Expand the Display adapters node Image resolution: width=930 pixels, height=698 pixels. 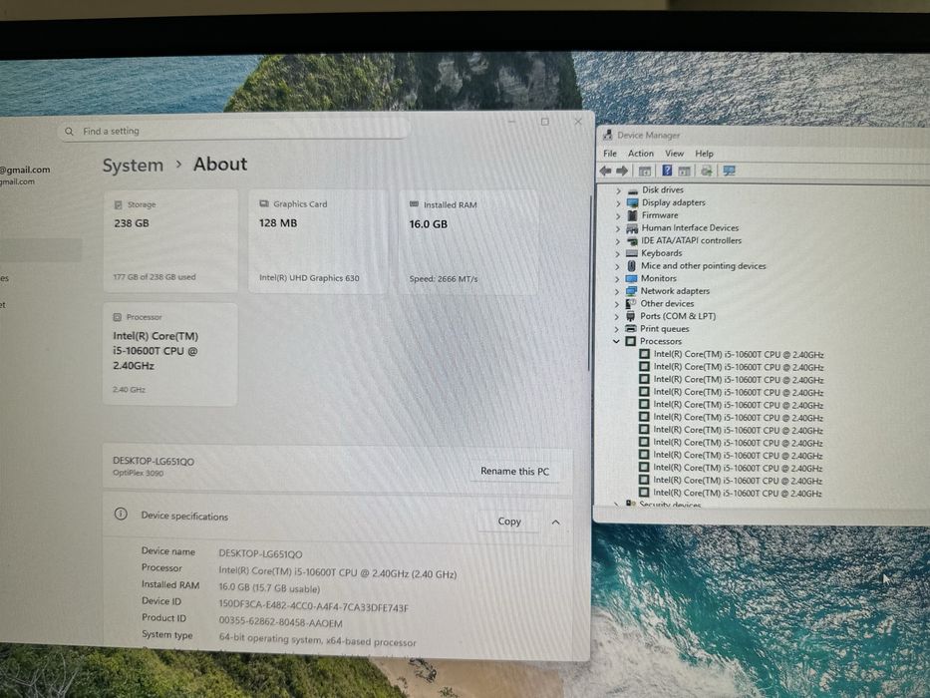click(x=618, y=203)
